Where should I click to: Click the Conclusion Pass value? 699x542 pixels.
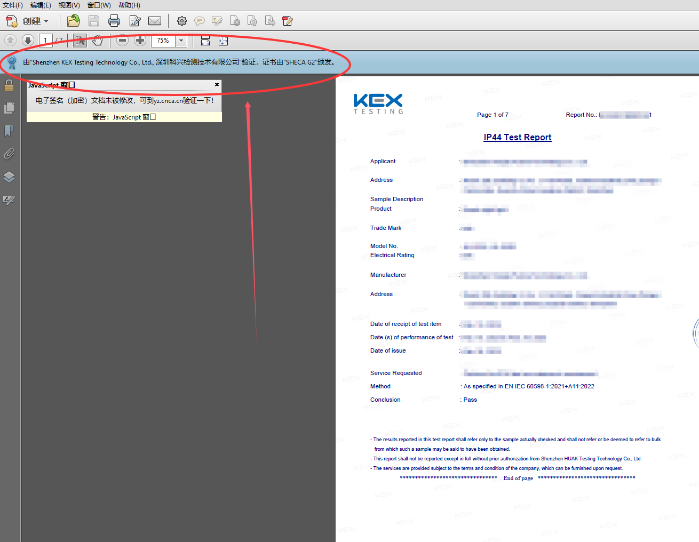[x=470, y=400]
